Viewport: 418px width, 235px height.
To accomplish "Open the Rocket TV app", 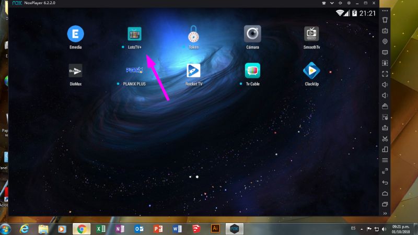I will click(193, 70).
